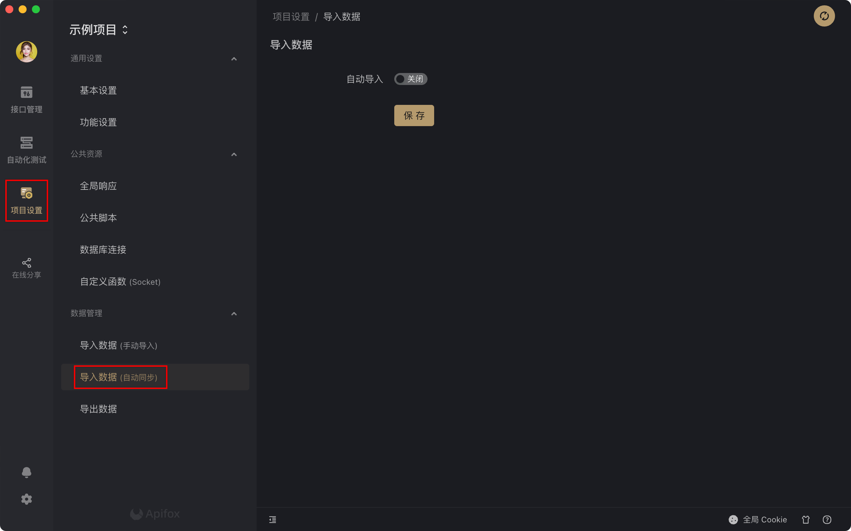Toggle the 自动导入 switch on
The width and height of the screenshot is (851, 531).
pyautogui.click(x=411, y=79)
